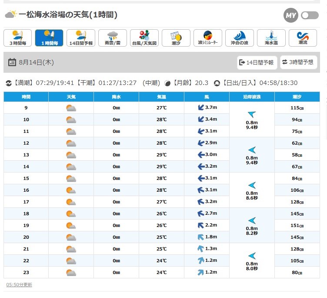
Task: Click the moon phase icon beside 月齢
Action: [167, 83]
